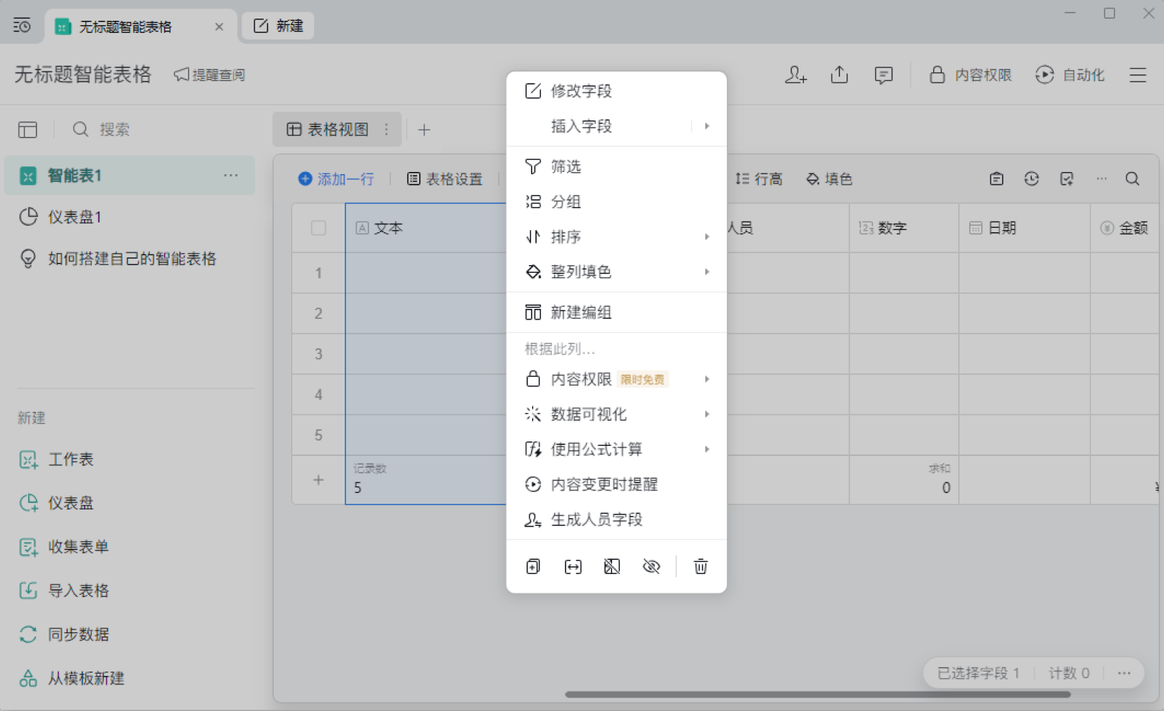Add a new view with plus icon
This screenshot has width=1164, height=711.
(424, 130)
